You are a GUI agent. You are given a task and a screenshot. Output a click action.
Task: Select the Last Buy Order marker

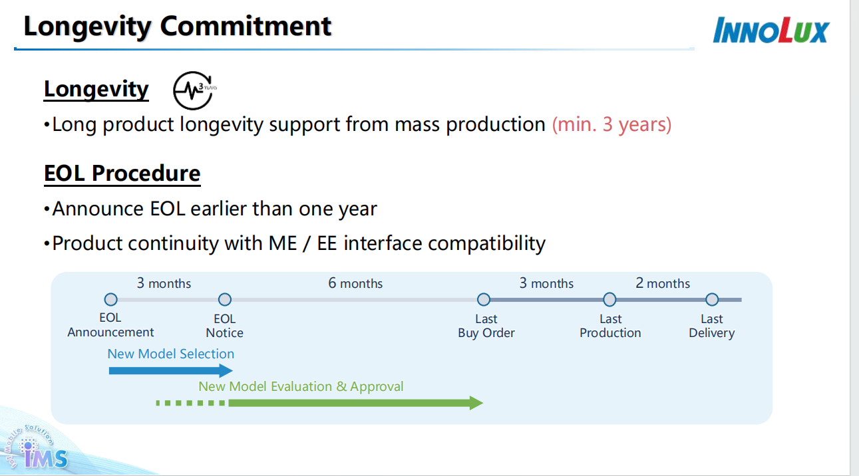(x=484, y=300)
